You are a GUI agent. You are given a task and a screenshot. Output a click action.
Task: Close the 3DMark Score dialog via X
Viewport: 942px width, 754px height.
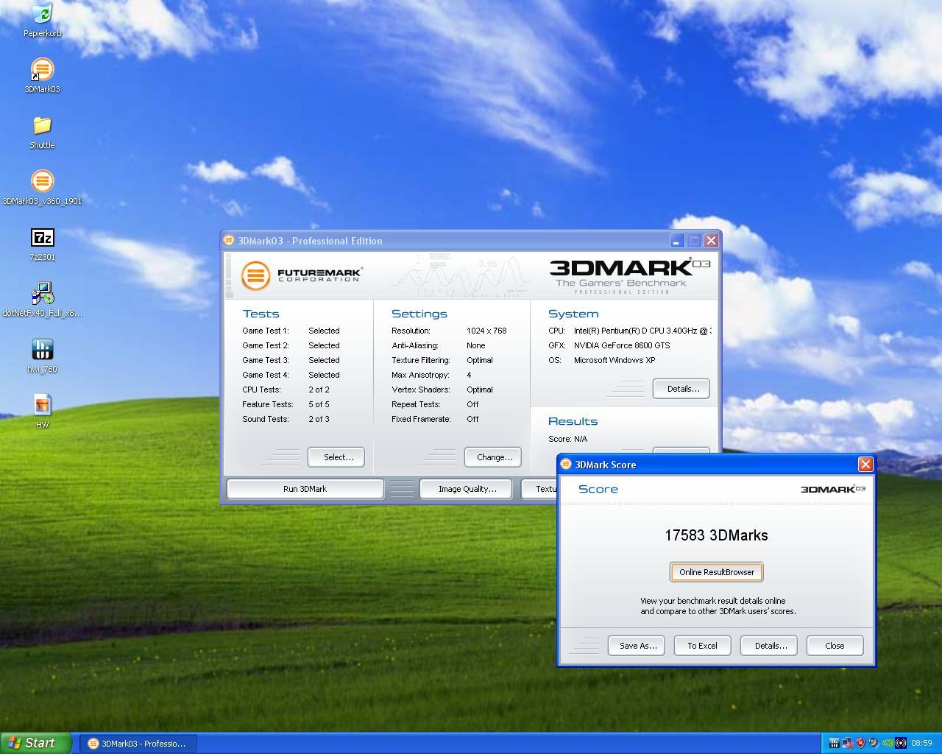point(865,464)
